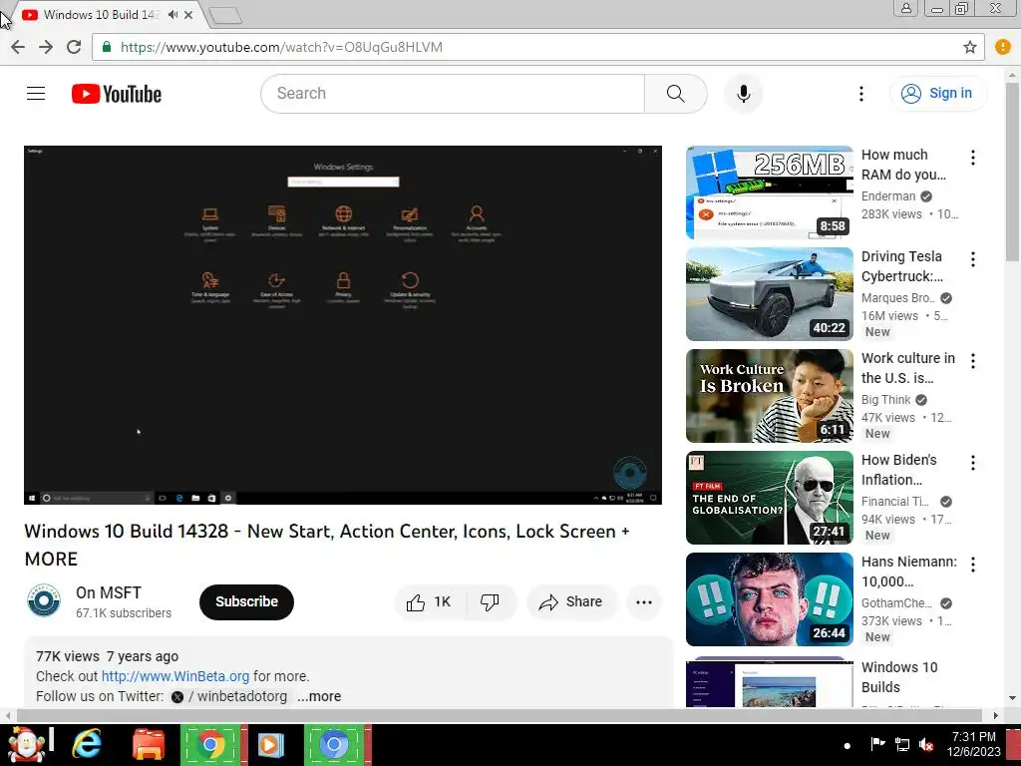Screen dimensions: 1021x766
Task: Open YouTube settings three-dot menu
Action: pyautogui.click(x=860, y=94)
